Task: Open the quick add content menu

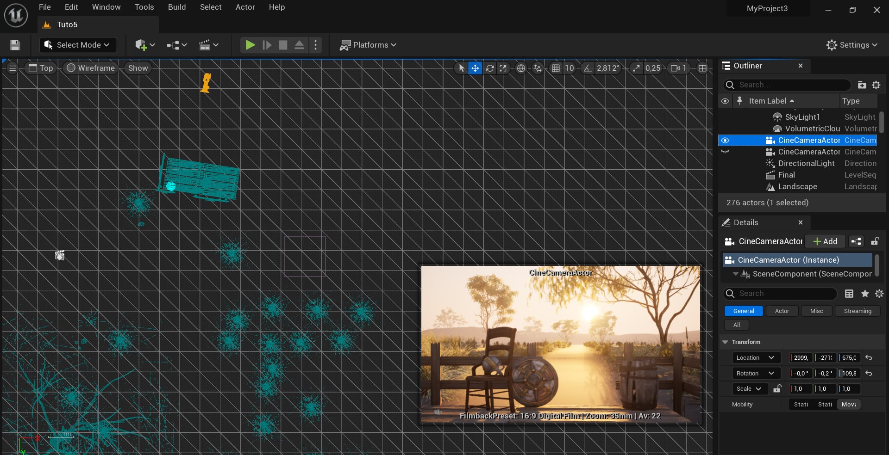Action: point(144,45)
